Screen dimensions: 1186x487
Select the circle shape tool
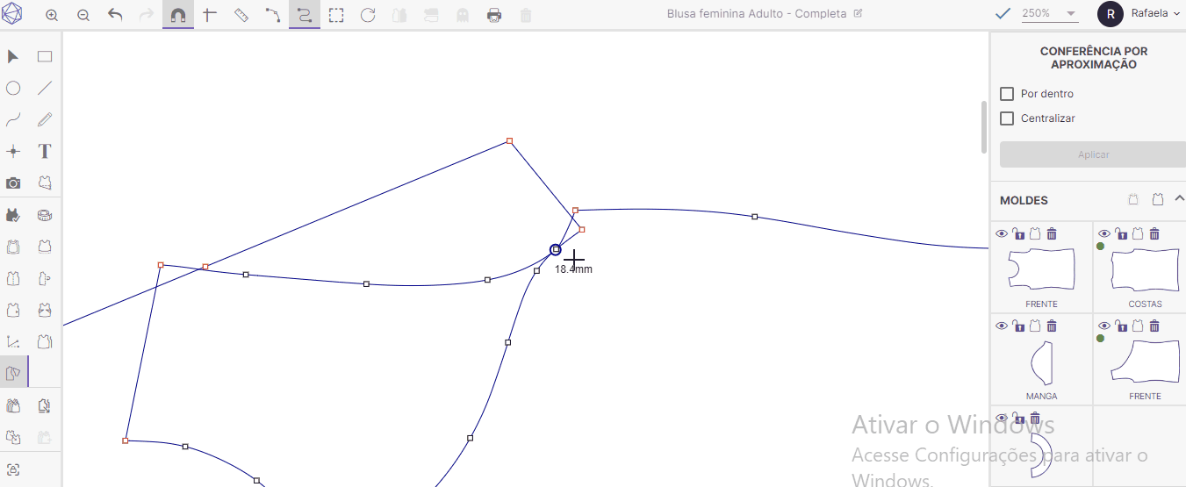[x=13, y=88]
